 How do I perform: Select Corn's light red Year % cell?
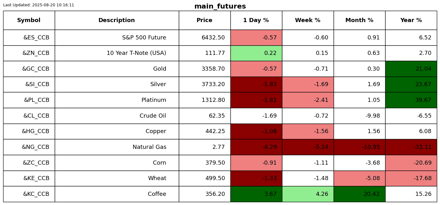[411, 163]
